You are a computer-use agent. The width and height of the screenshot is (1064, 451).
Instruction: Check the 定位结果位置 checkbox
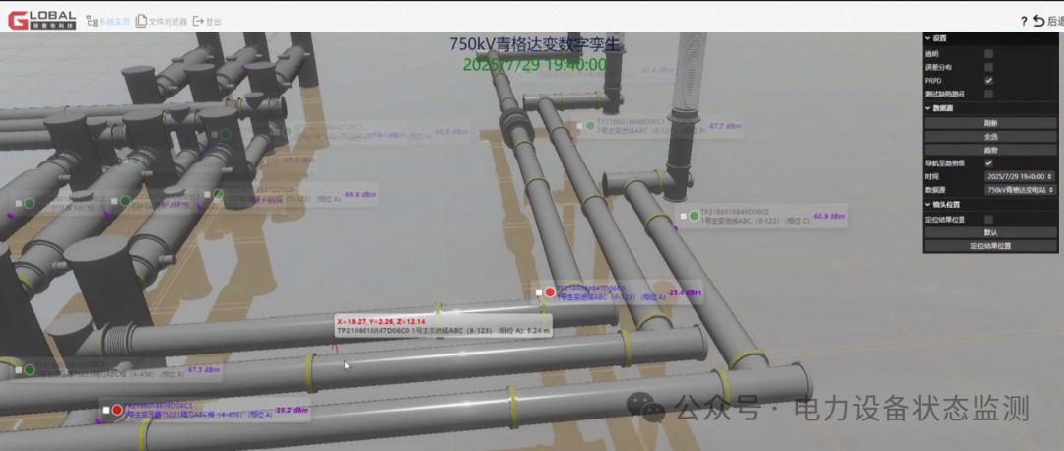[x=989, y=219]
